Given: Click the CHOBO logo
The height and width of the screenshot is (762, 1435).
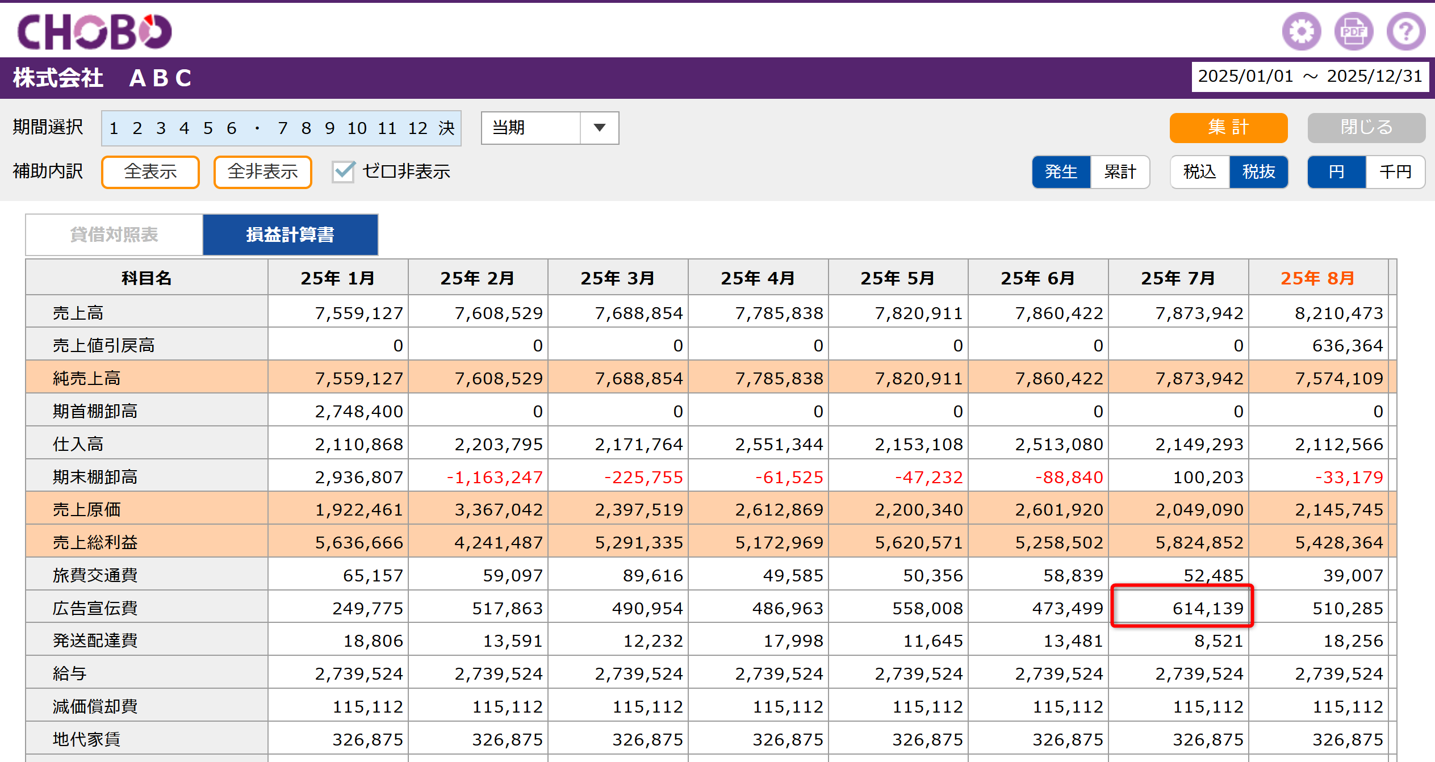Looking at the screenshot, I should pos(94,31).
